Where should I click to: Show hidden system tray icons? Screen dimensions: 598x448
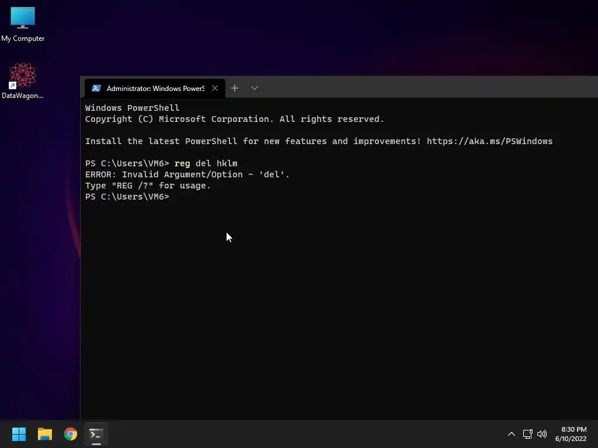[x=512, y=434]
